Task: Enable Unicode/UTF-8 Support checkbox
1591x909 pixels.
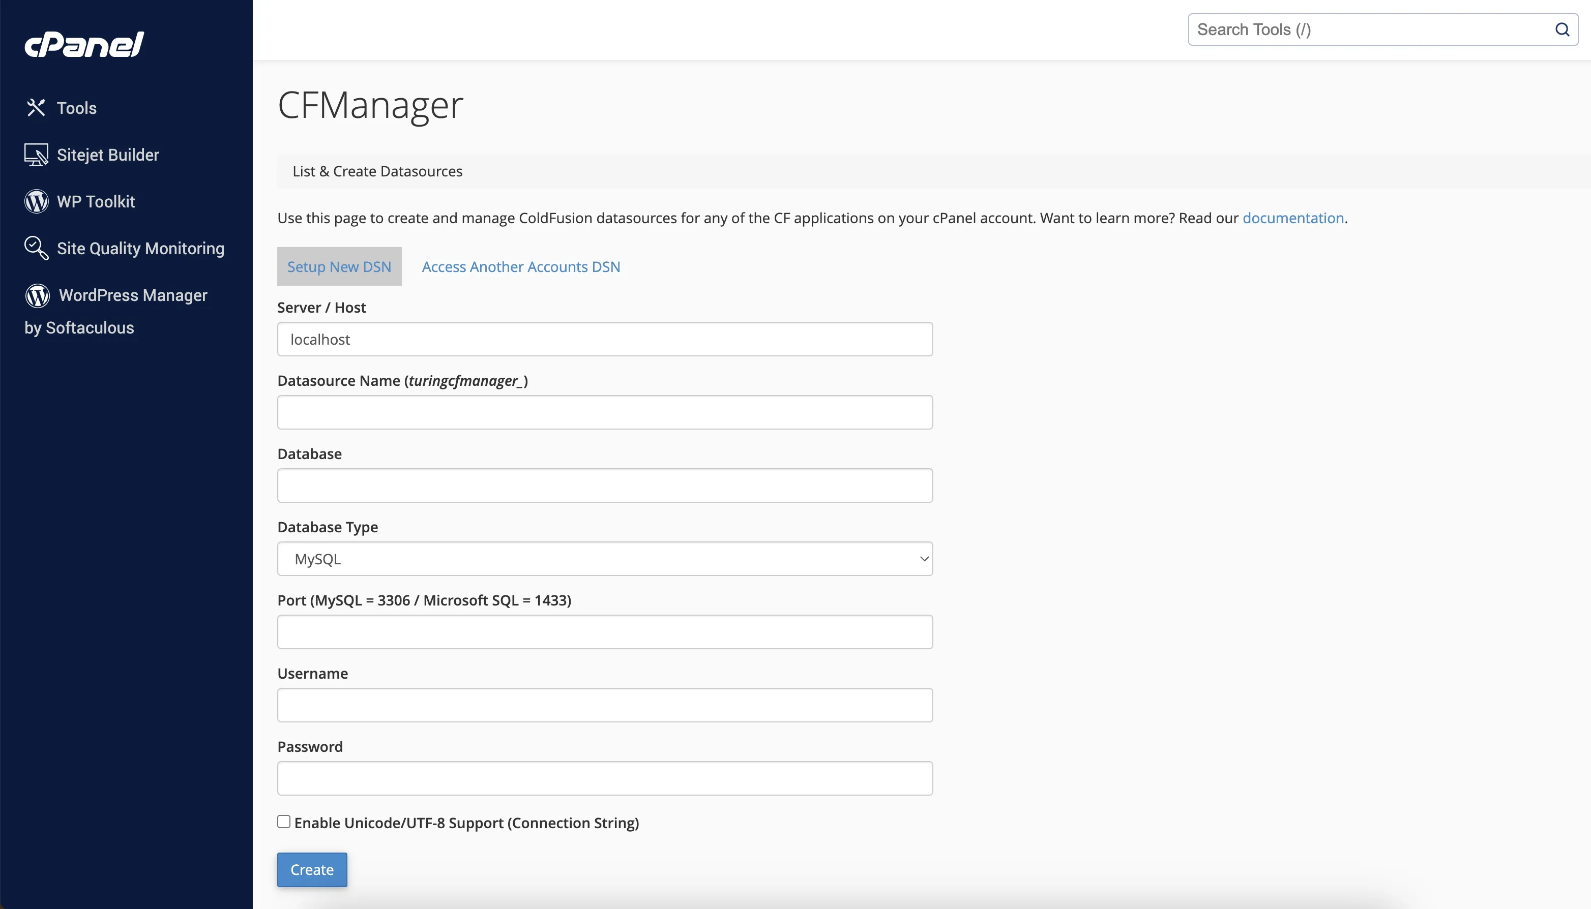Action: pyautogui.click(x=284, y=822)
